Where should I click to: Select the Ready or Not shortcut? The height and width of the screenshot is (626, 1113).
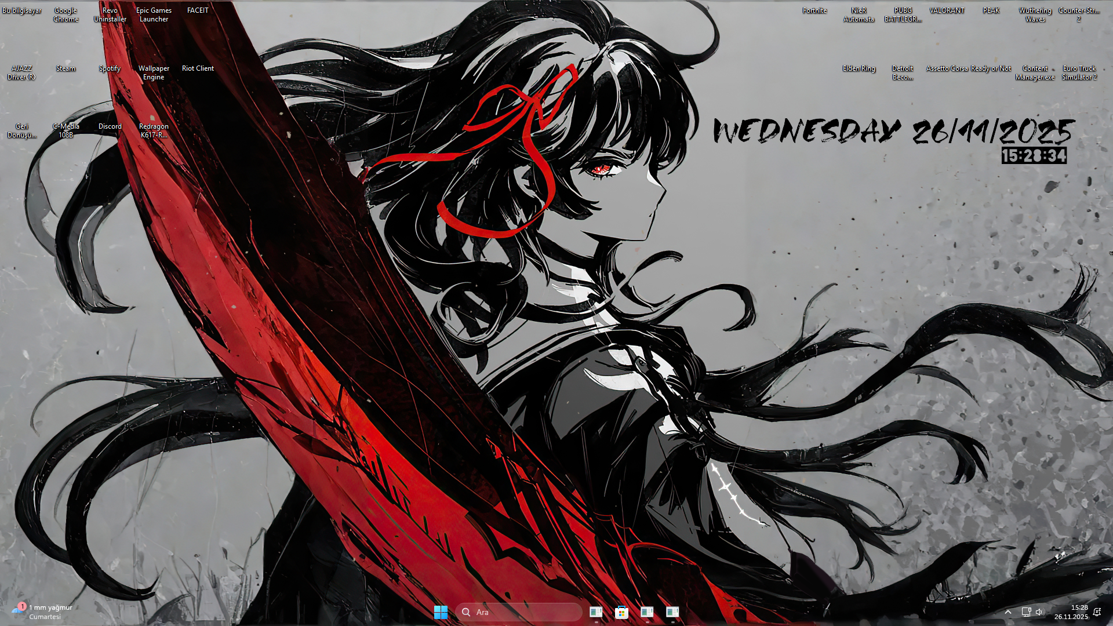pos(991,68)
